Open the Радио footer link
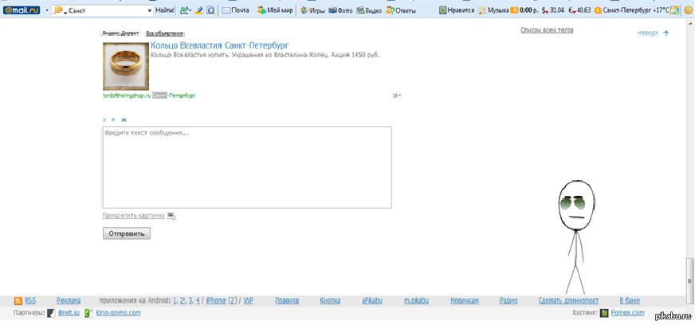The width and height of the screenshot is (695, 325). pyautogui.click(x=508, y=300)
